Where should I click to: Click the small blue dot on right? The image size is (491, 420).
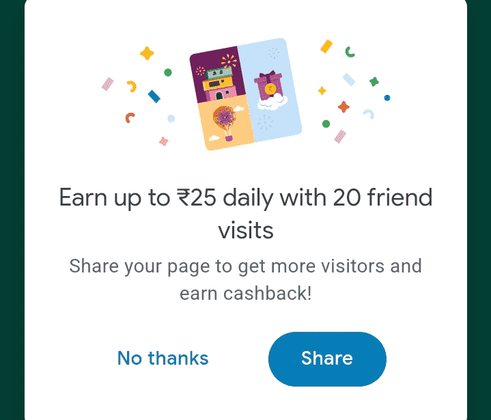coord(387,98)
